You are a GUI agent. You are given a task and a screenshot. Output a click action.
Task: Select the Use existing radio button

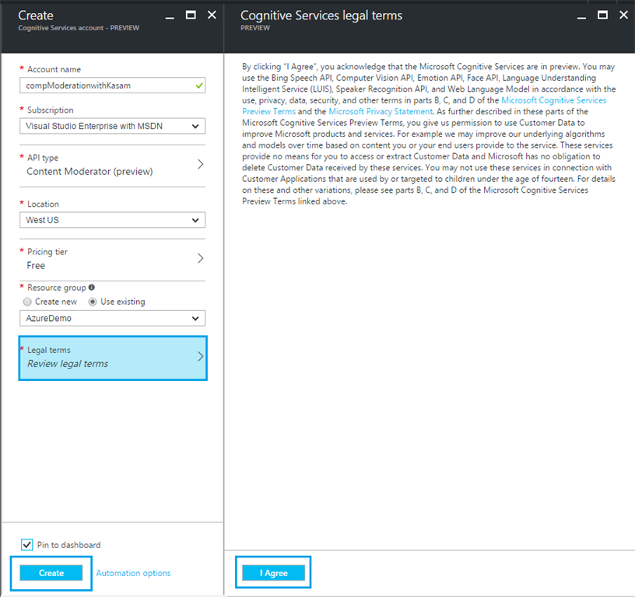point(93,302)
